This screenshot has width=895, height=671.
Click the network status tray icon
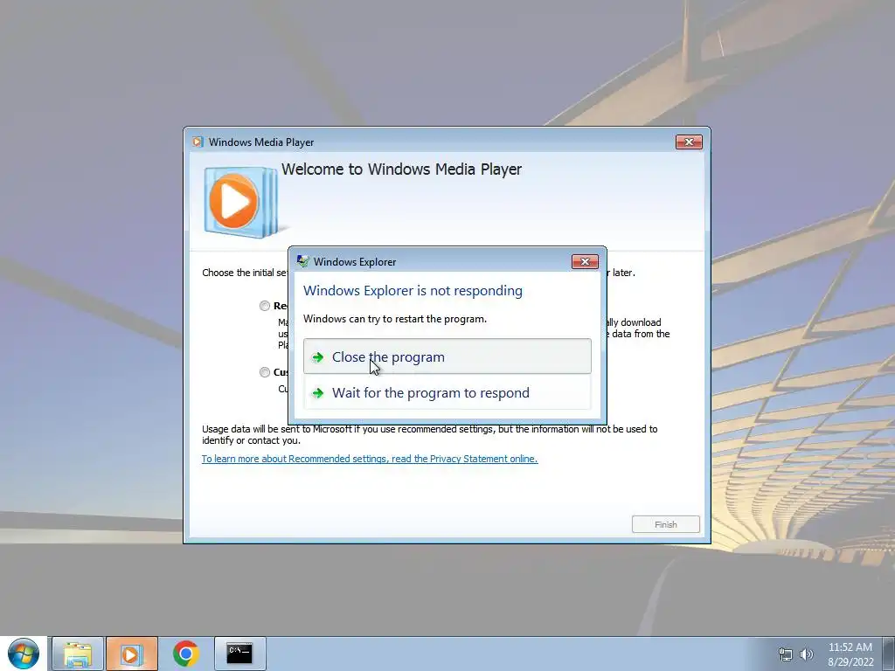[786, 654]
